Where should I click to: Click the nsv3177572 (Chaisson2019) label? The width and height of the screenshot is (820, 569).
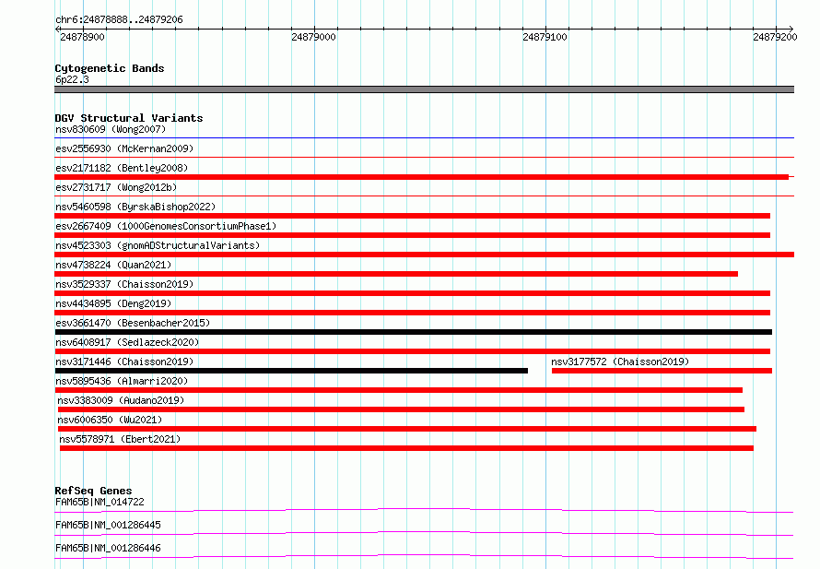coord(620,362)
